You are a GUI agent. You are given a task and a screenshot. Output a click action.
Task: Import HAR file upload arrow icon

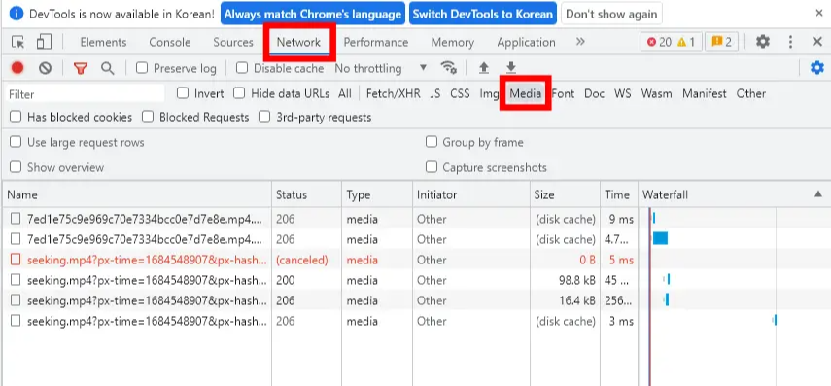pyautogui.click(x=483, y=68)
